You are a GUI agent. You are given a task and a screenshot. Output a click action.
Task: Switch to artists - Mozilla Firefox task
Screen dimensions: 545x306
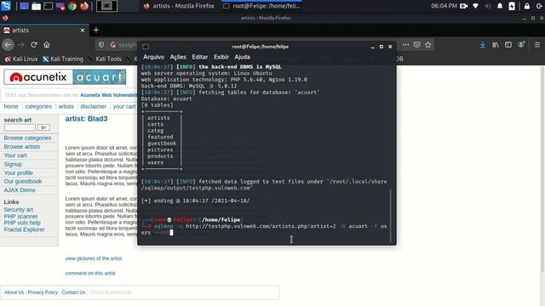click(x=180, y=6)
